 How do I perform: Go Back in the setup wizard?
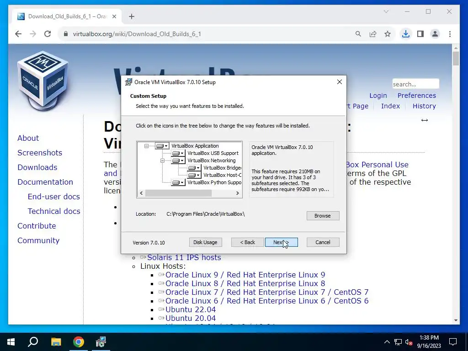(x=247, y=242)
